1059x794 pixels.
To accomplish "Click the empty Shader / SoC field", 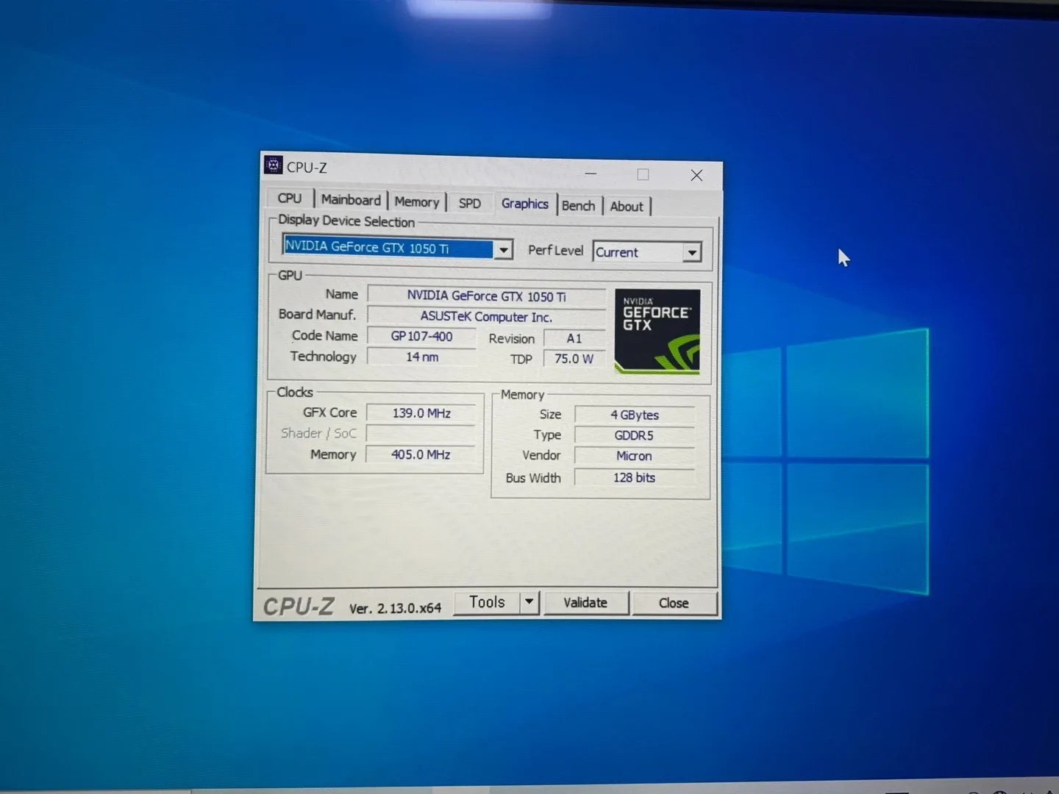I will 421,434.
